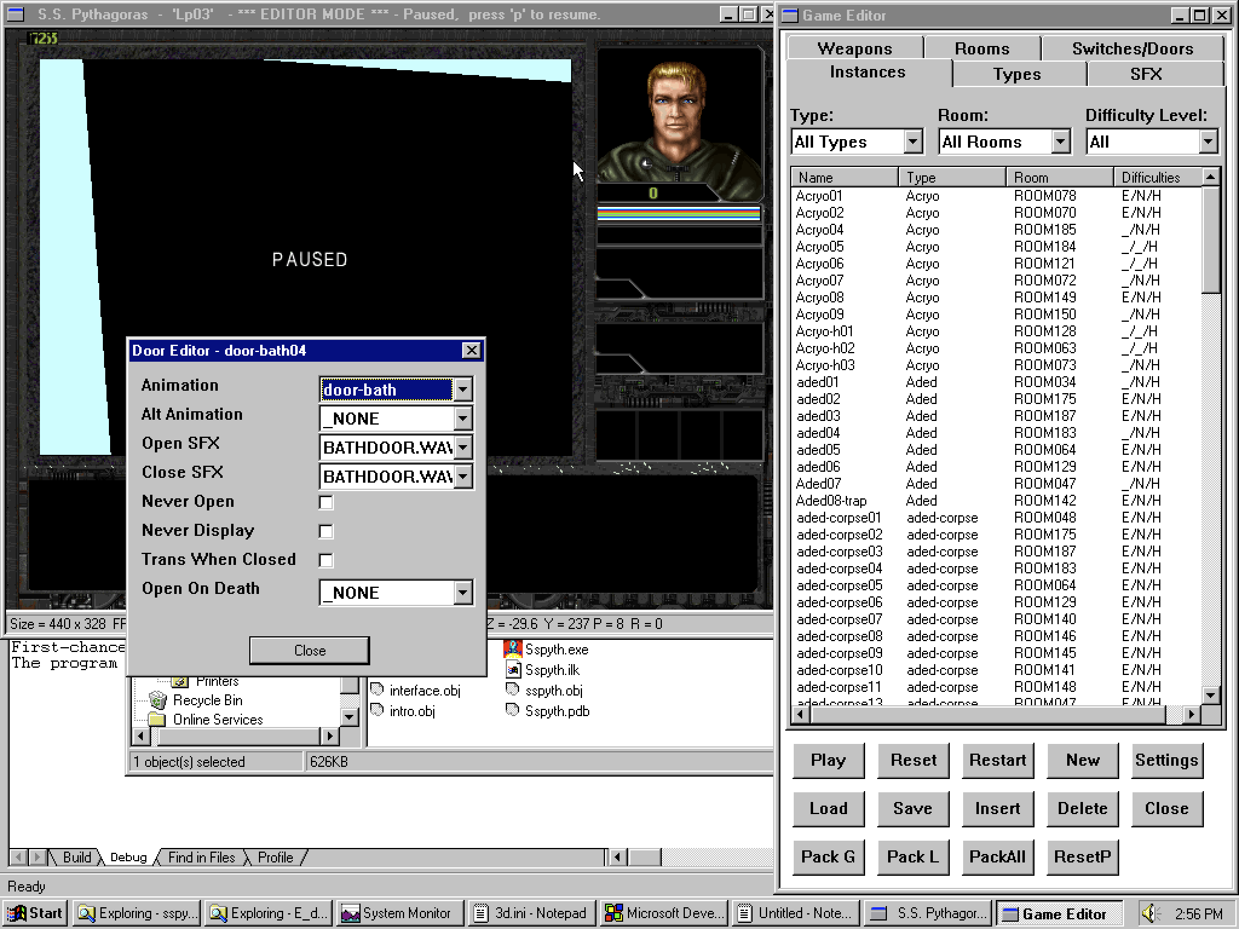The height and width of the screenshot is (929, 1239).
Task: Enable Never Display for door-bath04
Action: pos(325,531)
